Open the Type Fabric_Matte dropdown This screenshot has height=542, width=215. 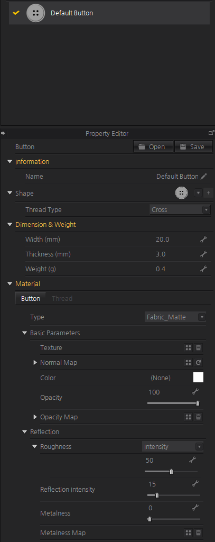[175, 317]
